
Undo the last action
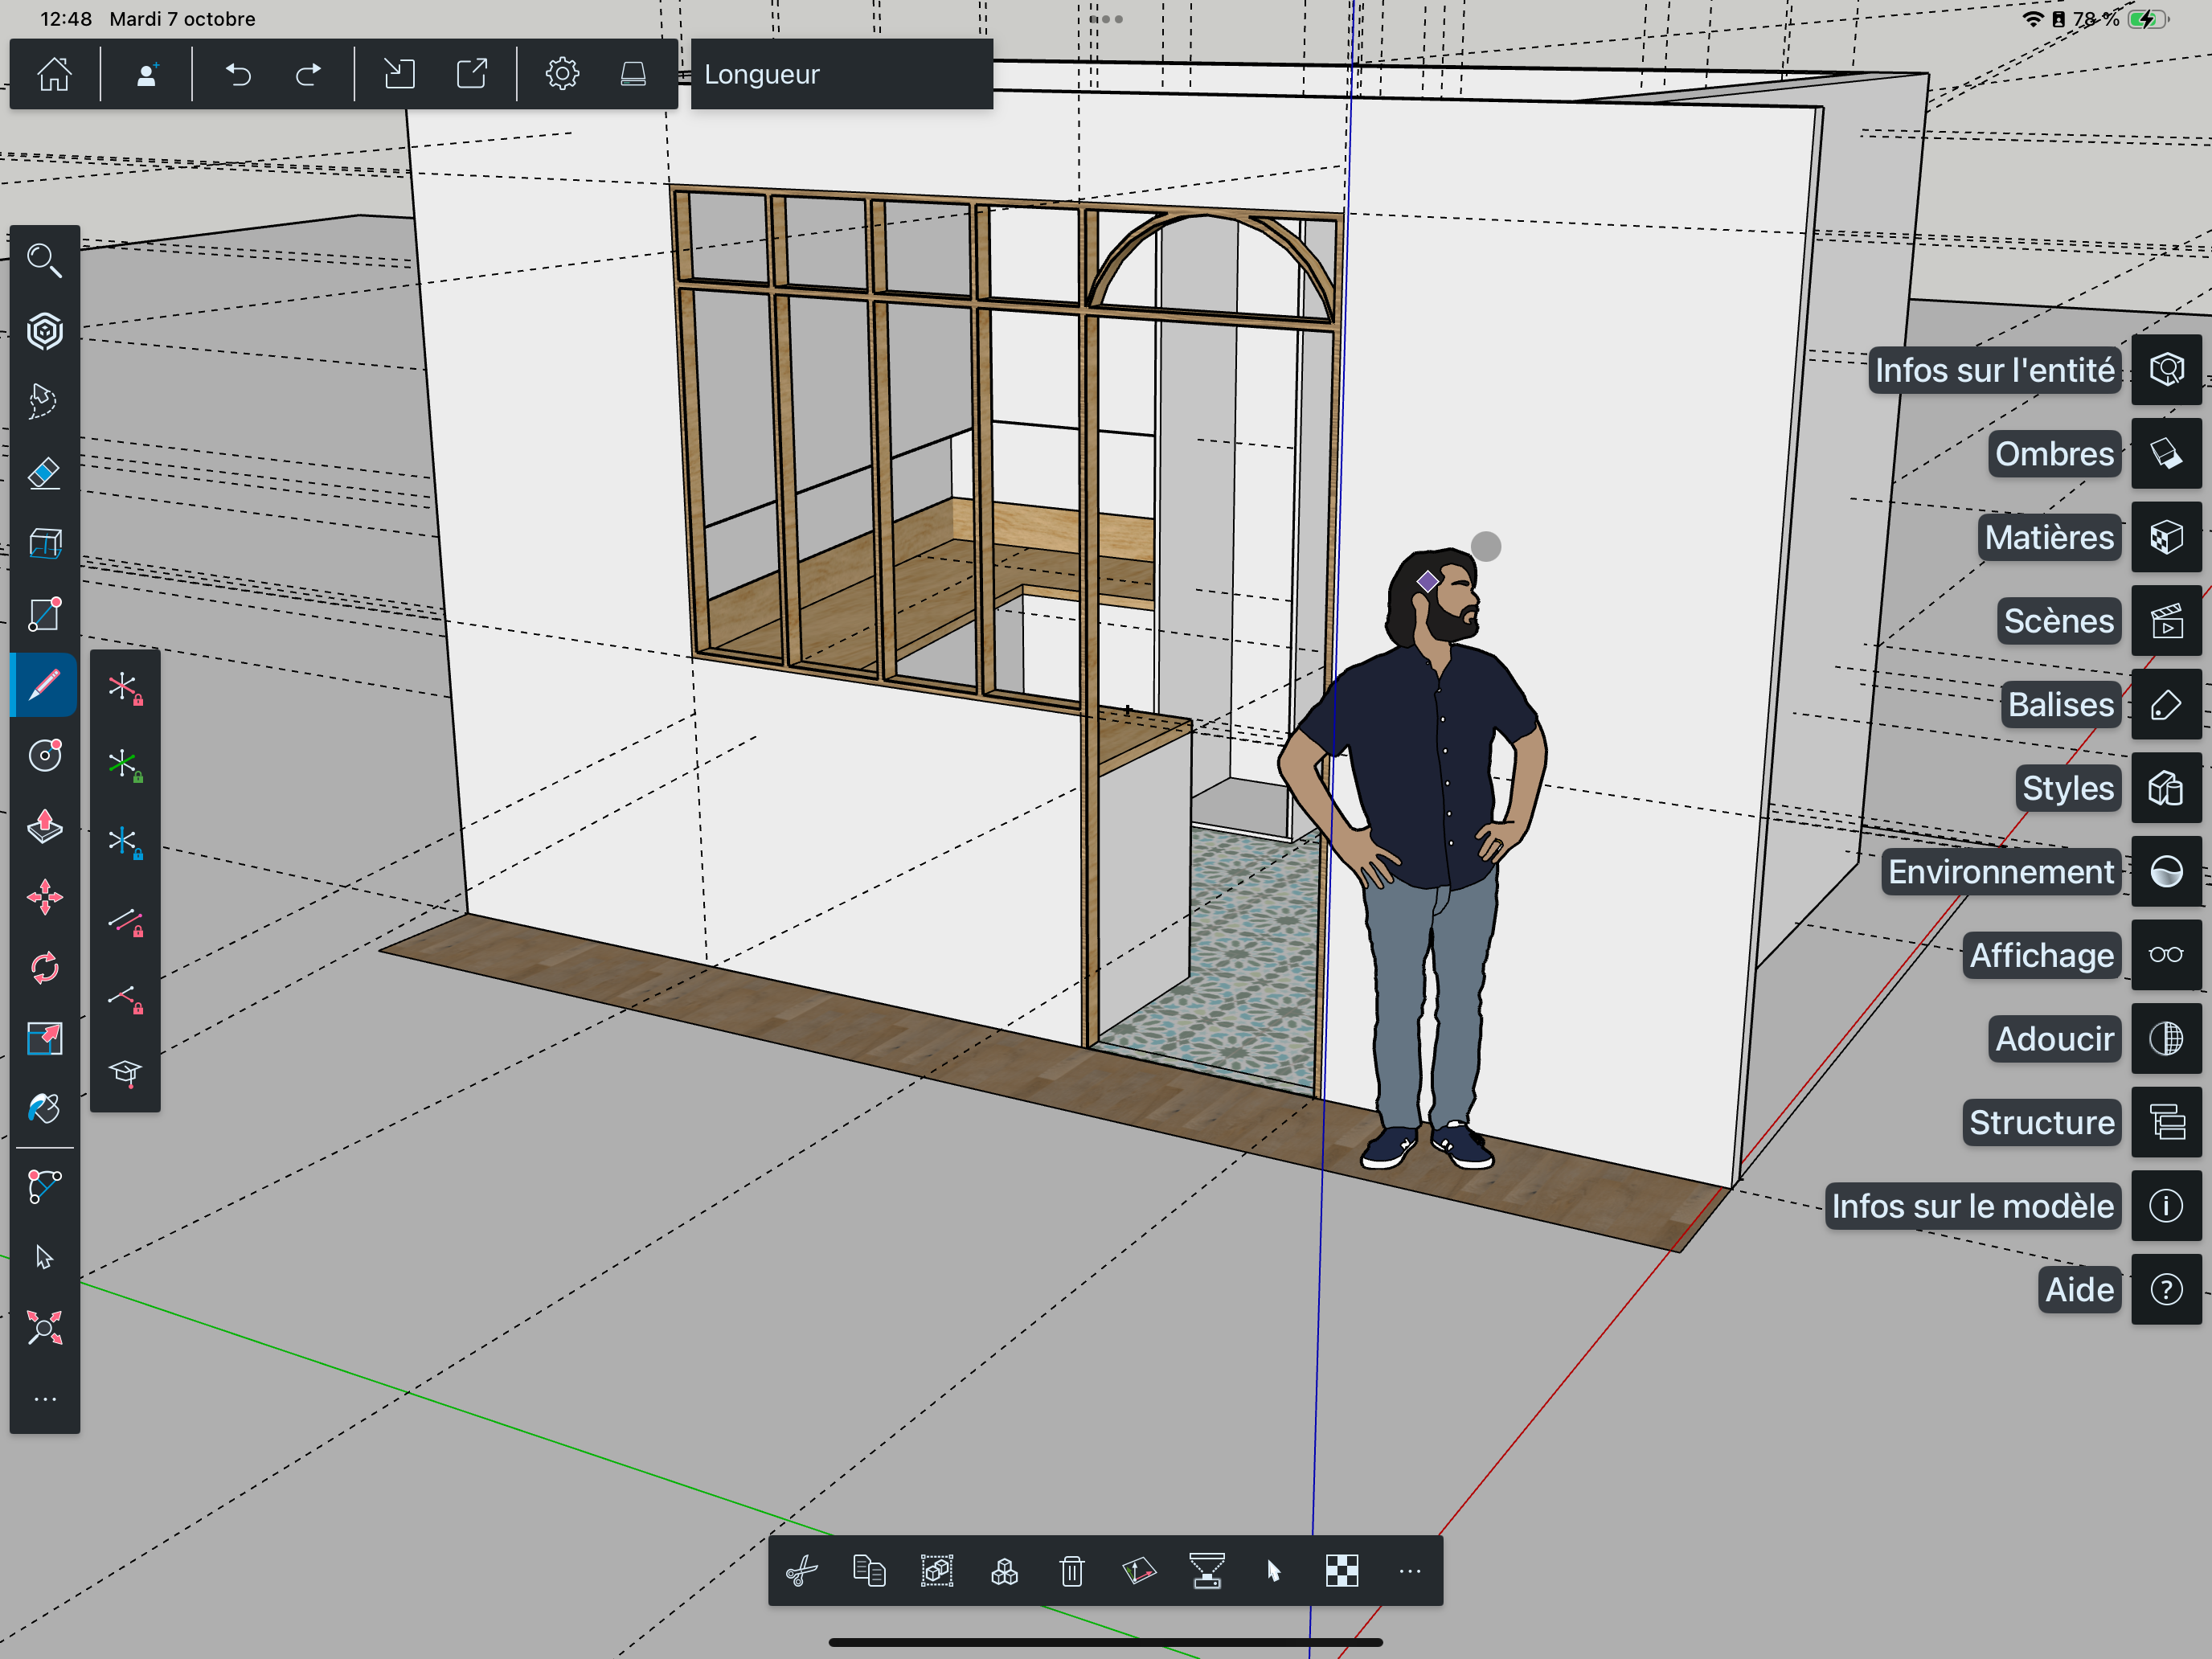[x=238, y=74]
